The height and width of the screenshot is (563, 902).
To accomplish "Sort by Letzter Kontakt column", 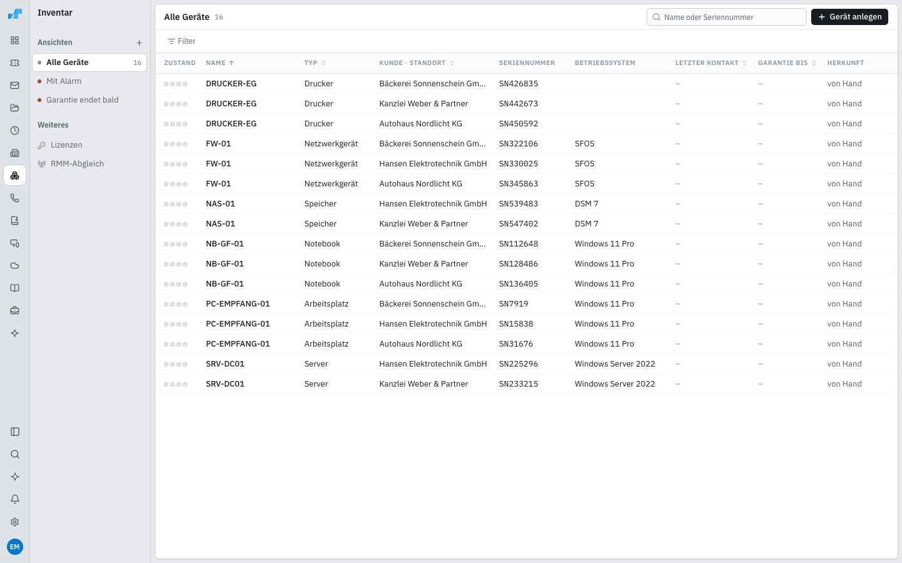I will coord(711,63).
